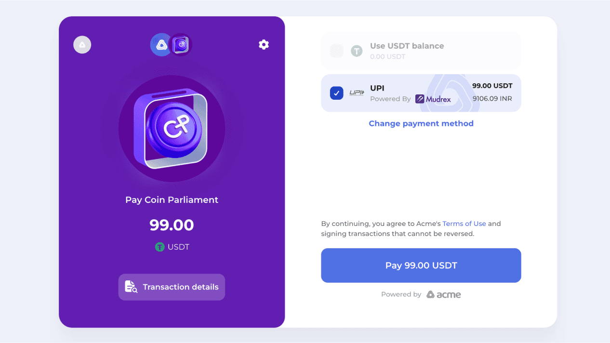The image size is (610, 343).
Task: Open settings via the gear icon
Action: (264, 45)
